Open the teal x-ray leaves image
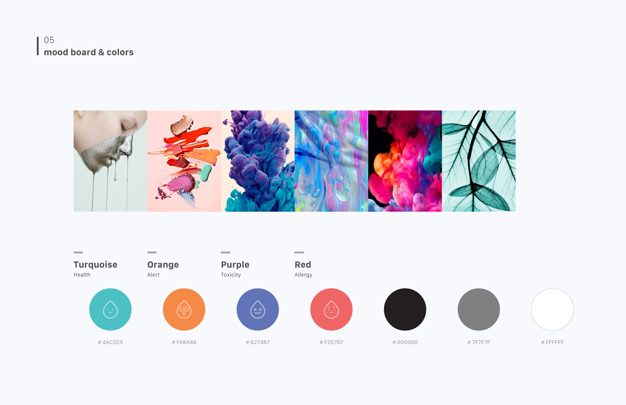This screenshot has width=626, height=405. [x=478, y=161]
